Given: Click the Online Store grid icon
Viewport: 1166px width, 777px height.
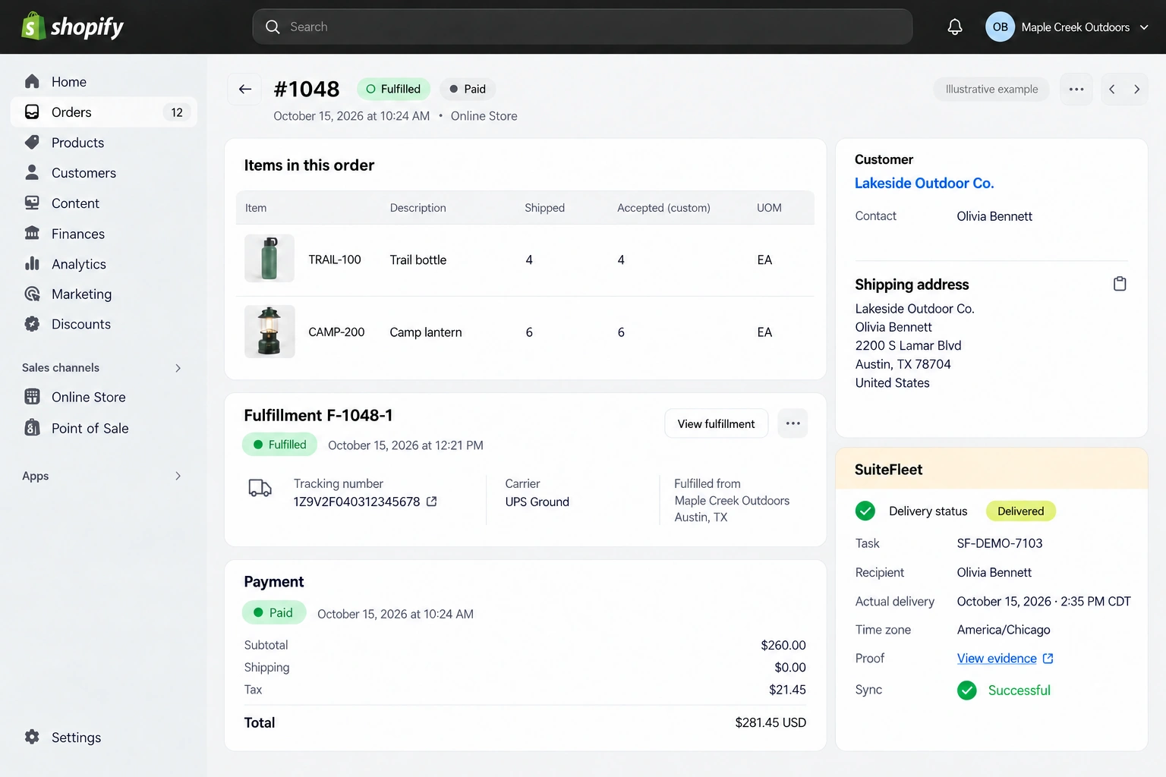Looking at the screenshot, I should 32,397.
